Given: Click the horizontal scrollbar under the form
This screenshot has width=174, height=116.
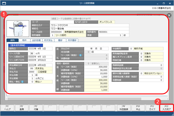Looking at the screenshot, I should coord(74,99).
